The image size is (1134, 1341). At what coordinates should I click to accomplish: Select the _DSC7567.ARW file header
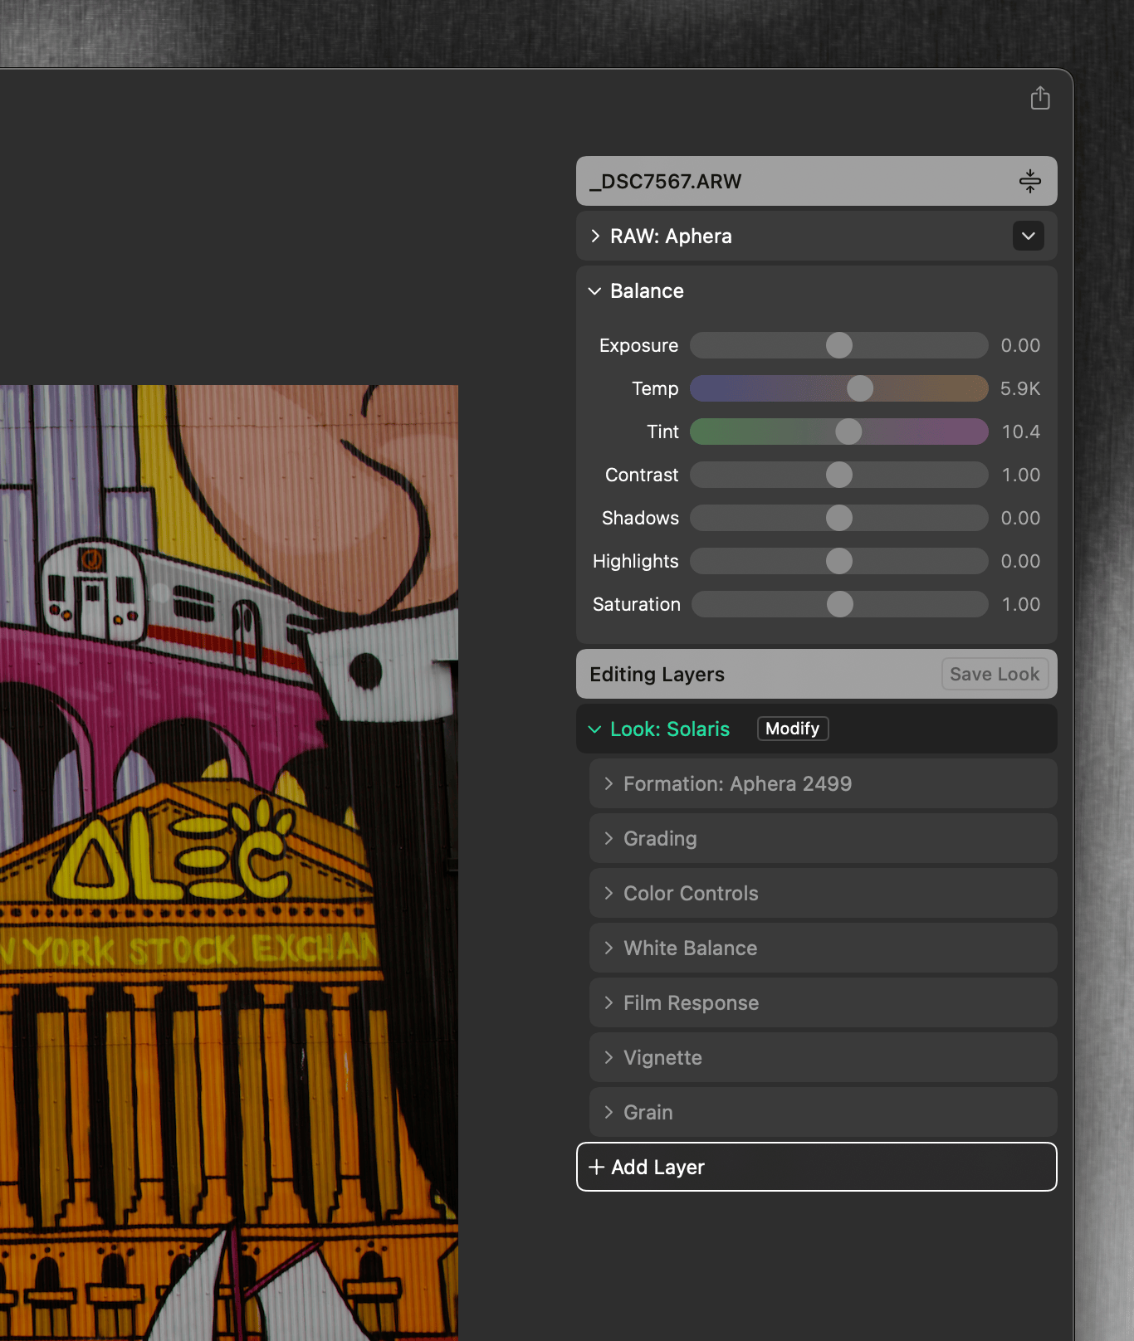click(x=817, y=181)
